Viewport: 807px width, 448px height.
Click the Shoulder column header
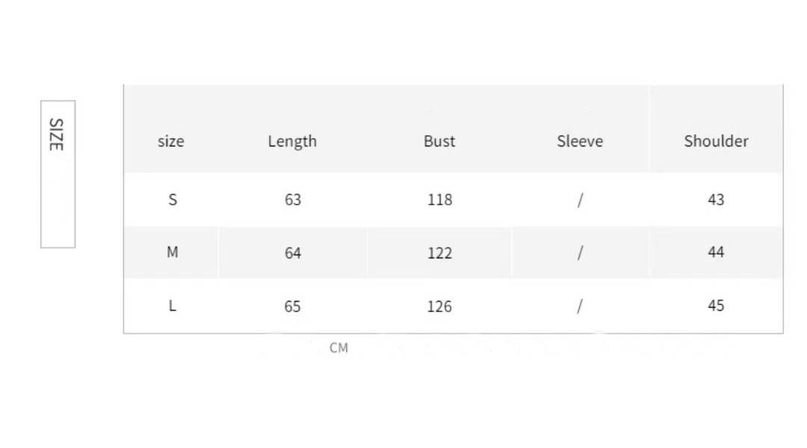(716, 141)
